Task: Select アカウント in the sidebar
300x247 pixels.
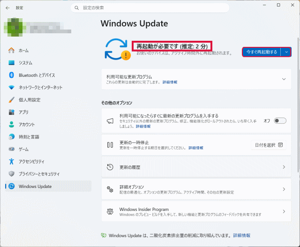Action: click(48, 124)
